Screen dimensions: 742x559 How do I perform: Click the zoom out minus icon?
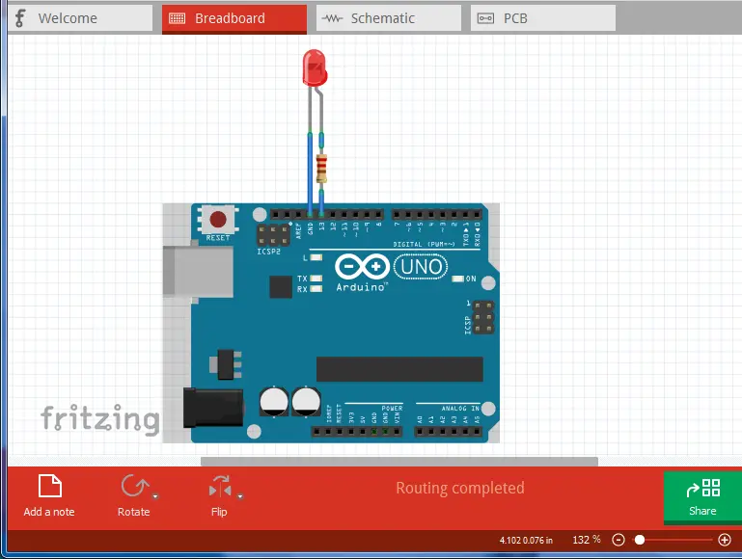[x=618, y=540]
